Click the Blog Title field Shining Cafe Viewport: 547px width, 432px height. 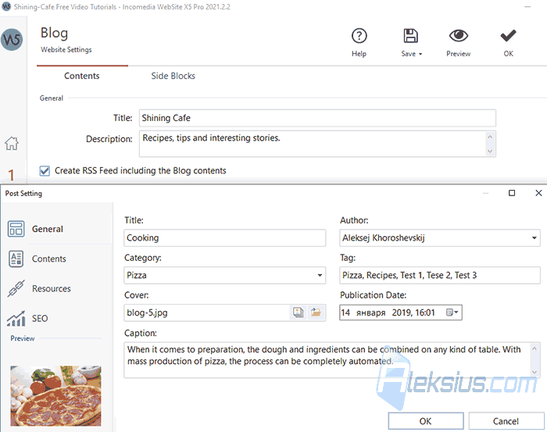pyautogui.click(x=317, y=118)
